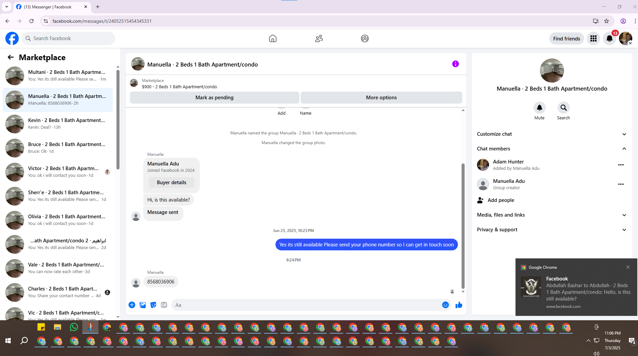The height and width of the screenshot is (356, 638).
Task: Send a thumbs-up like
Action: [459, 305]
